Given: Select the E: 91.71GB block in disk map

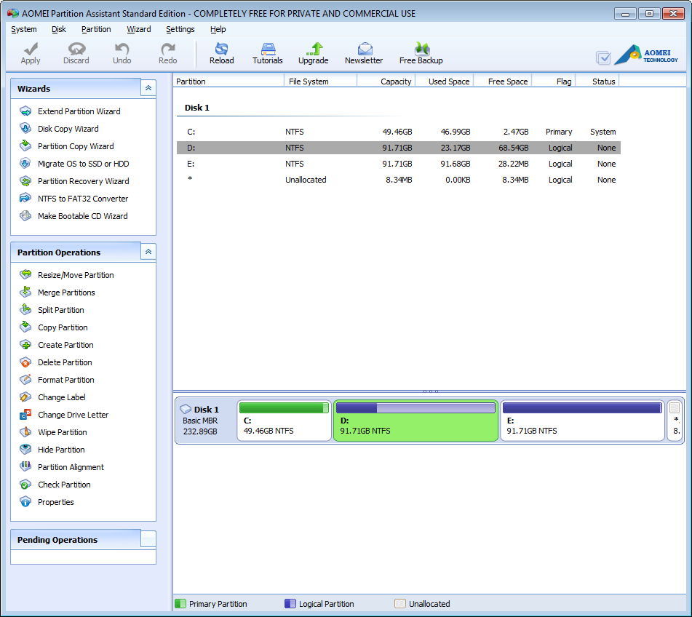Looking at the screenshot, I should click(x=583, y=421).
